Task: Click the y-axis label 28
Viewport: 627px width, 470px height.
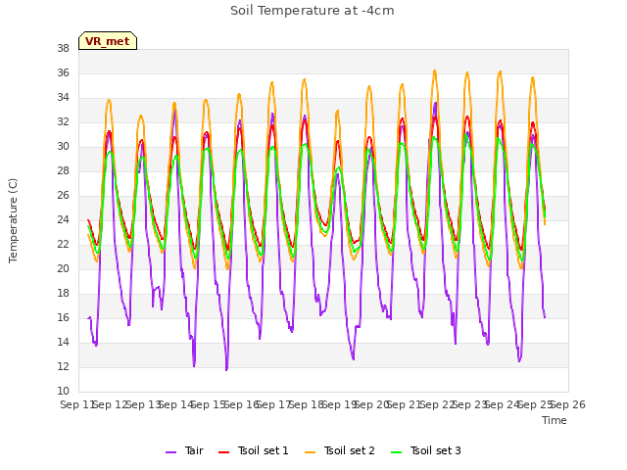Action: (x=63, y=171)
